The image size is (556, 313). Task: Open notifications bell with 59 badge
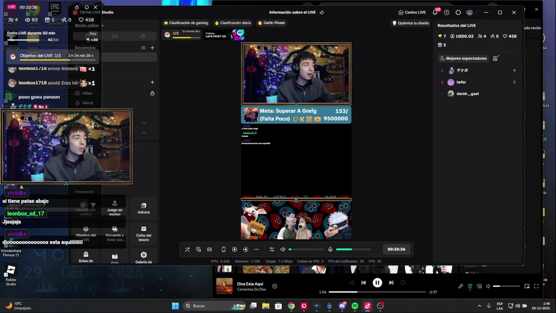tap(435, 12)
